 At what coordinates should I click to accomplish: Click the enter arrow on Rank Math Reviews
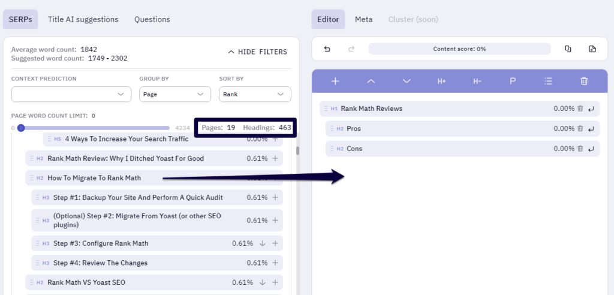click(591, 109)
